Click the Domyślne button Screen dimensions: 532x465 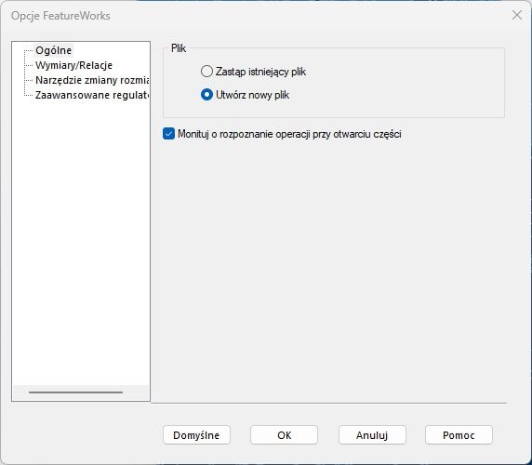(x=196, y=435)
